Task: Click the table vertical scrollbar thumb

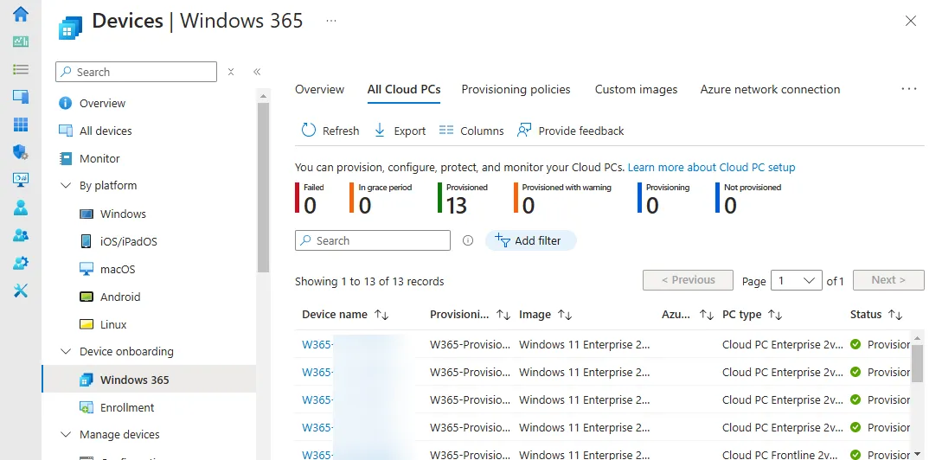Action: click(917, 363)
